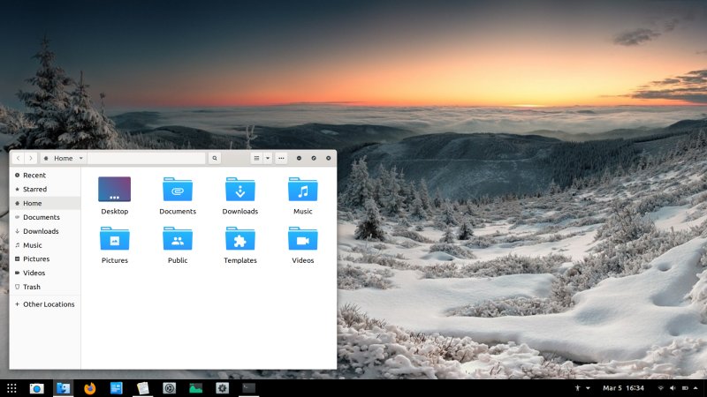707x397 pixels.
Task: Open the Desktop folder thumbnail
Action: pyautogui.click(x=114, y=191)
